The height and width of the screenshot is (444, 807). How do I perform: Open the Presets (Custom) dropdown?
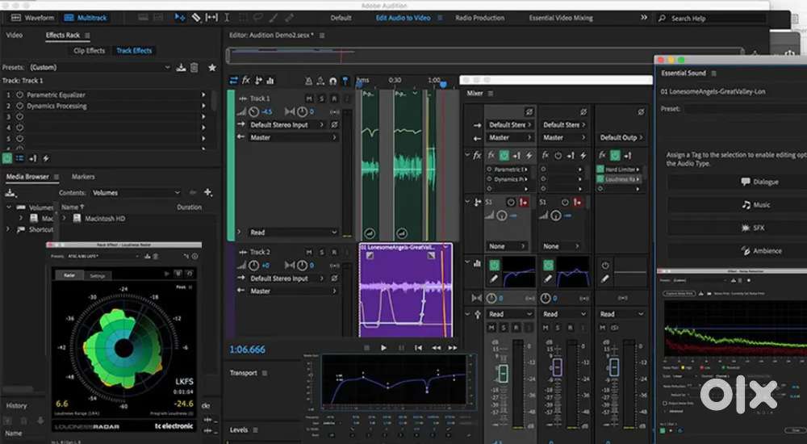click(x=99, y=68)
